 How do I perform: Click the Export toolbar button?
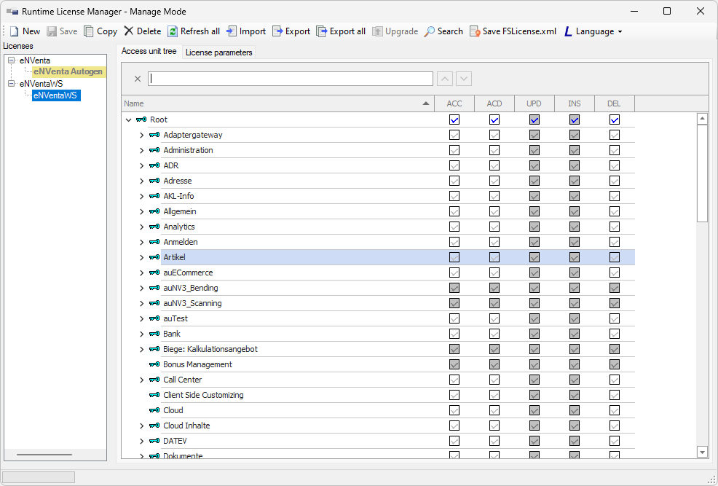(291, 31)
